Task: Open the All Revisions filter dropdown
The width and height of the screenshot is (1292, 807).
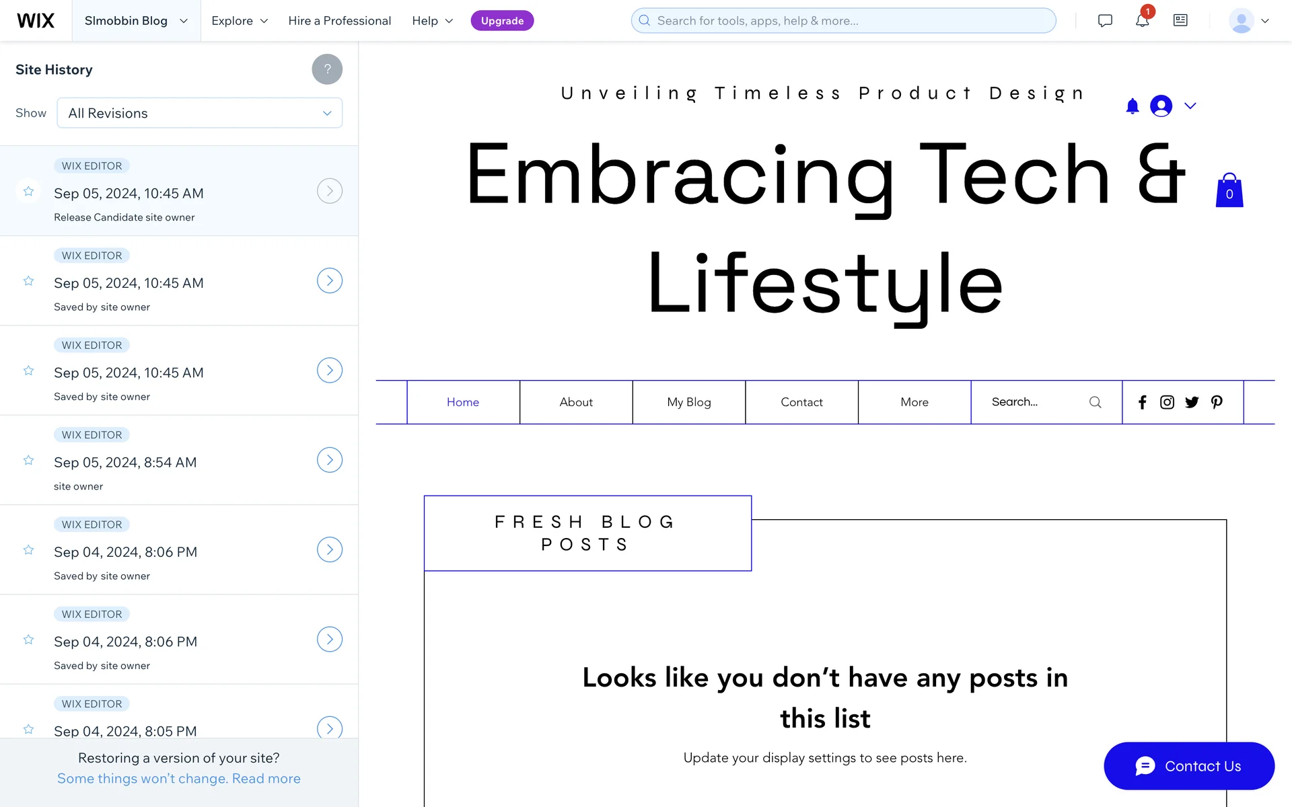Action: pyautogui.click(x=200, y=113)
